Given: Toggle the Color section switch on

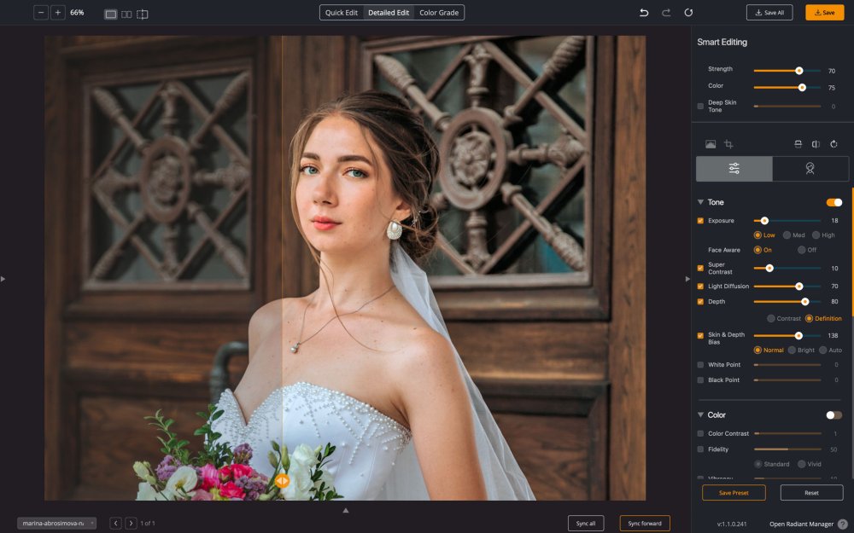Looking at the screenshot, I should [834, 415].
